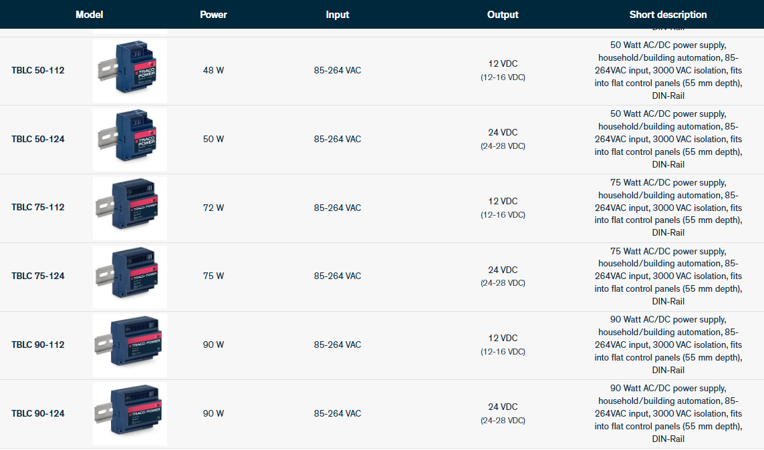Screen dimensions: 764x450
Task: Select the 72 W power value
Action: tap(213, 208)
